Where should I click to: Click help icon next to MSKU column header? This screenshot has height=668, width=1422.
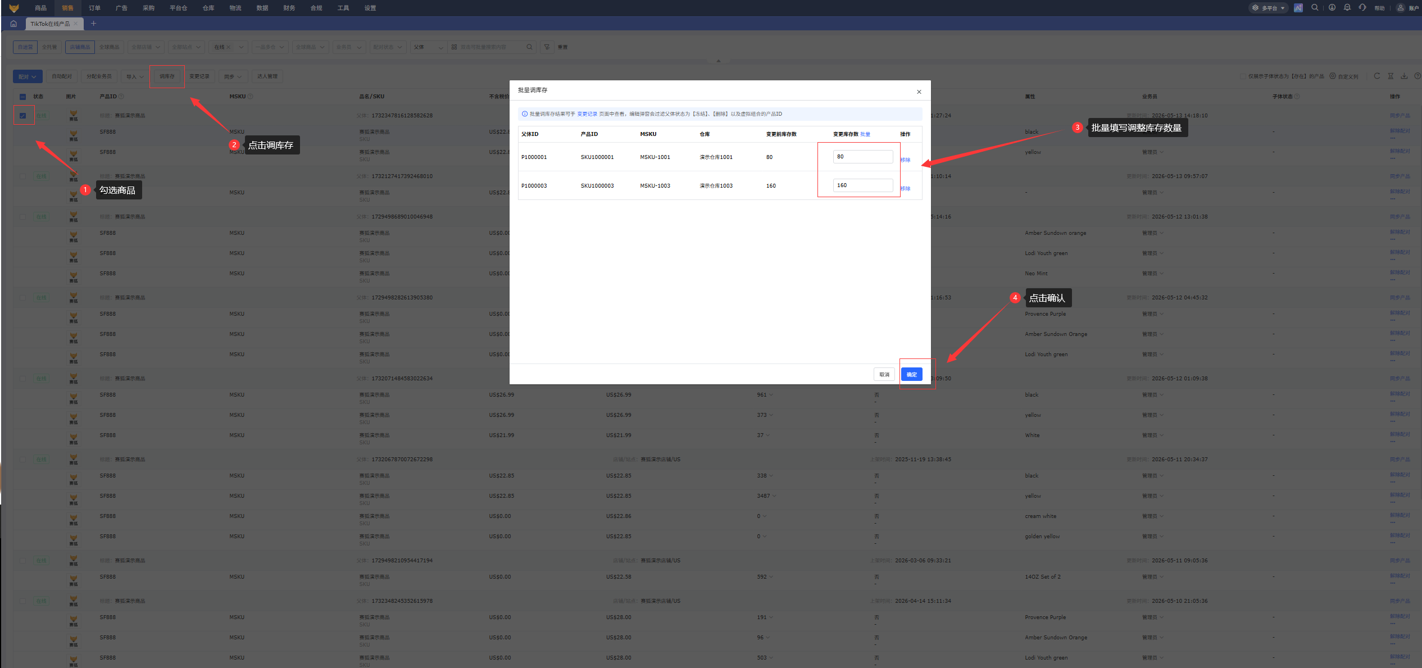pos(251,97)
